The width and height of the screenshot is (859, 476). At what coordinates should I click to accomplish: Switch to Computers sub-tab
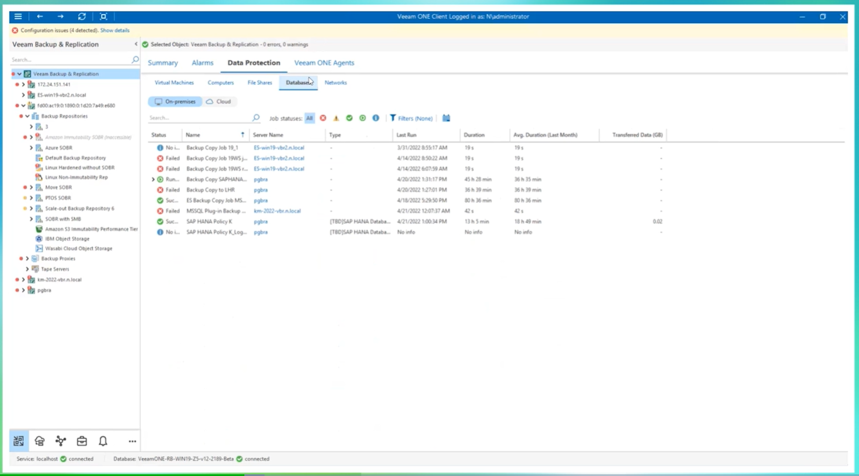click(x=221, y=83)
